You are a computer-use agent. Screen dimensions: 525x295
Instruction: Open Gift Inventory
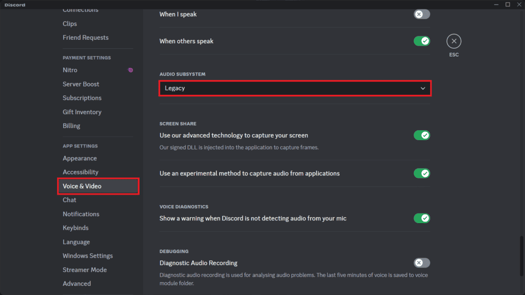[82, 112]
